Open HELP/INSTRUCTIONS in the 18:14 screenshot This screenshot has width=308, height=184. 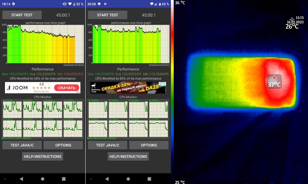click(43, 156)
